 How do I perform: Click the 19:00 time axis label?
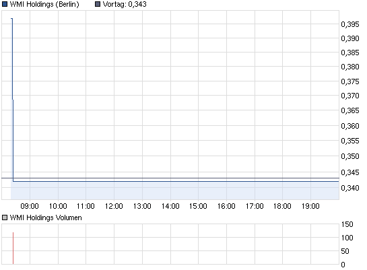pos(310,206)
